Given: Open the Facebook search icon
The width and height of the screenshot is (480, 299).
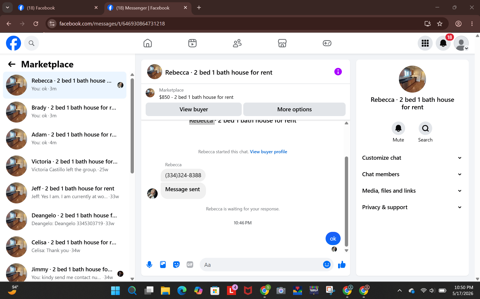Looking at the screenshot, I should tap(32, 43).
